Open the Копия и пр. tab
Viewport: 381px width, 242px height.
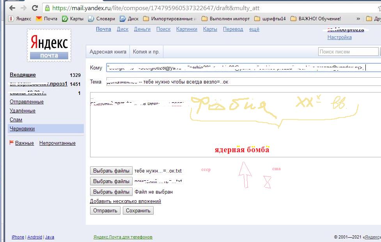[146, 52]
